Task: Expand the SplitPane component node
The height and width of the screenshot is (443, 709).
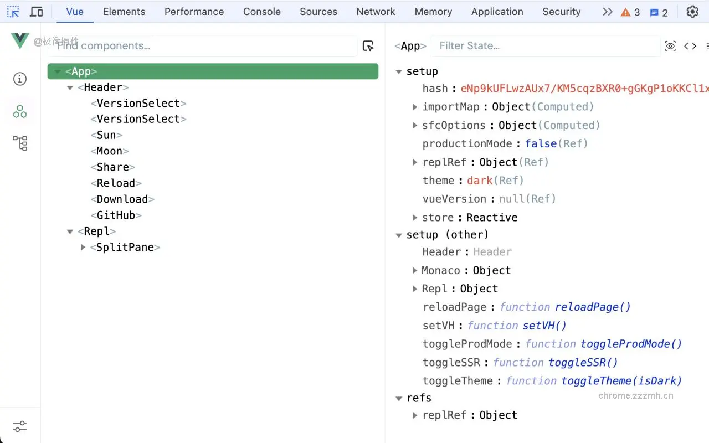Action: [x=83, y=248]
